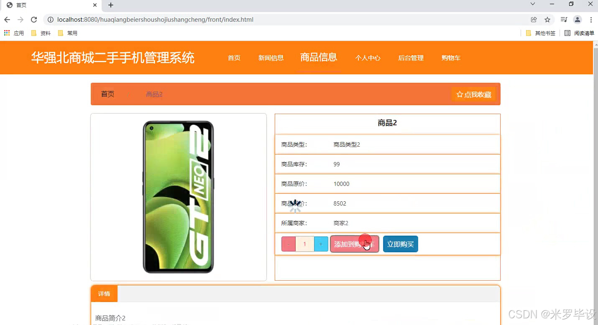The image size is (598, 325).
Task: Click 点我收藏 favorite button
Action: (474, 94)
